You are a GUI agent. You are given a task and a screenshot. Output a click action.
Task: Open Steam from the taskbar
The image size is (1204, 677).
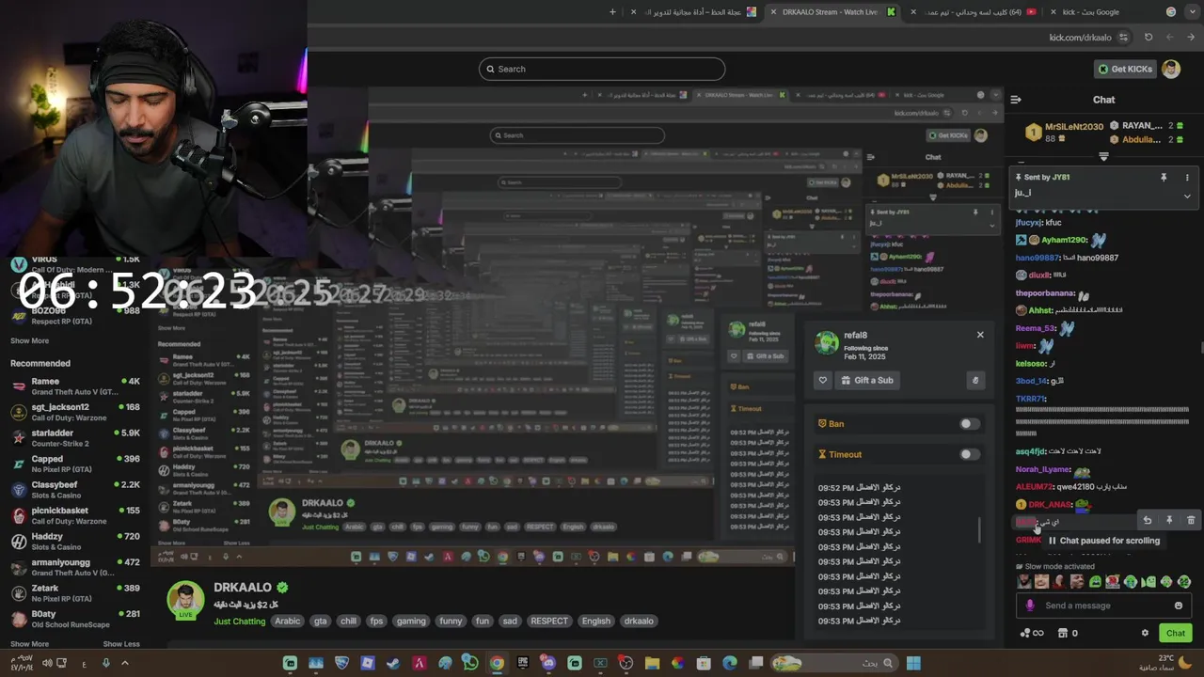pos(393,663)
